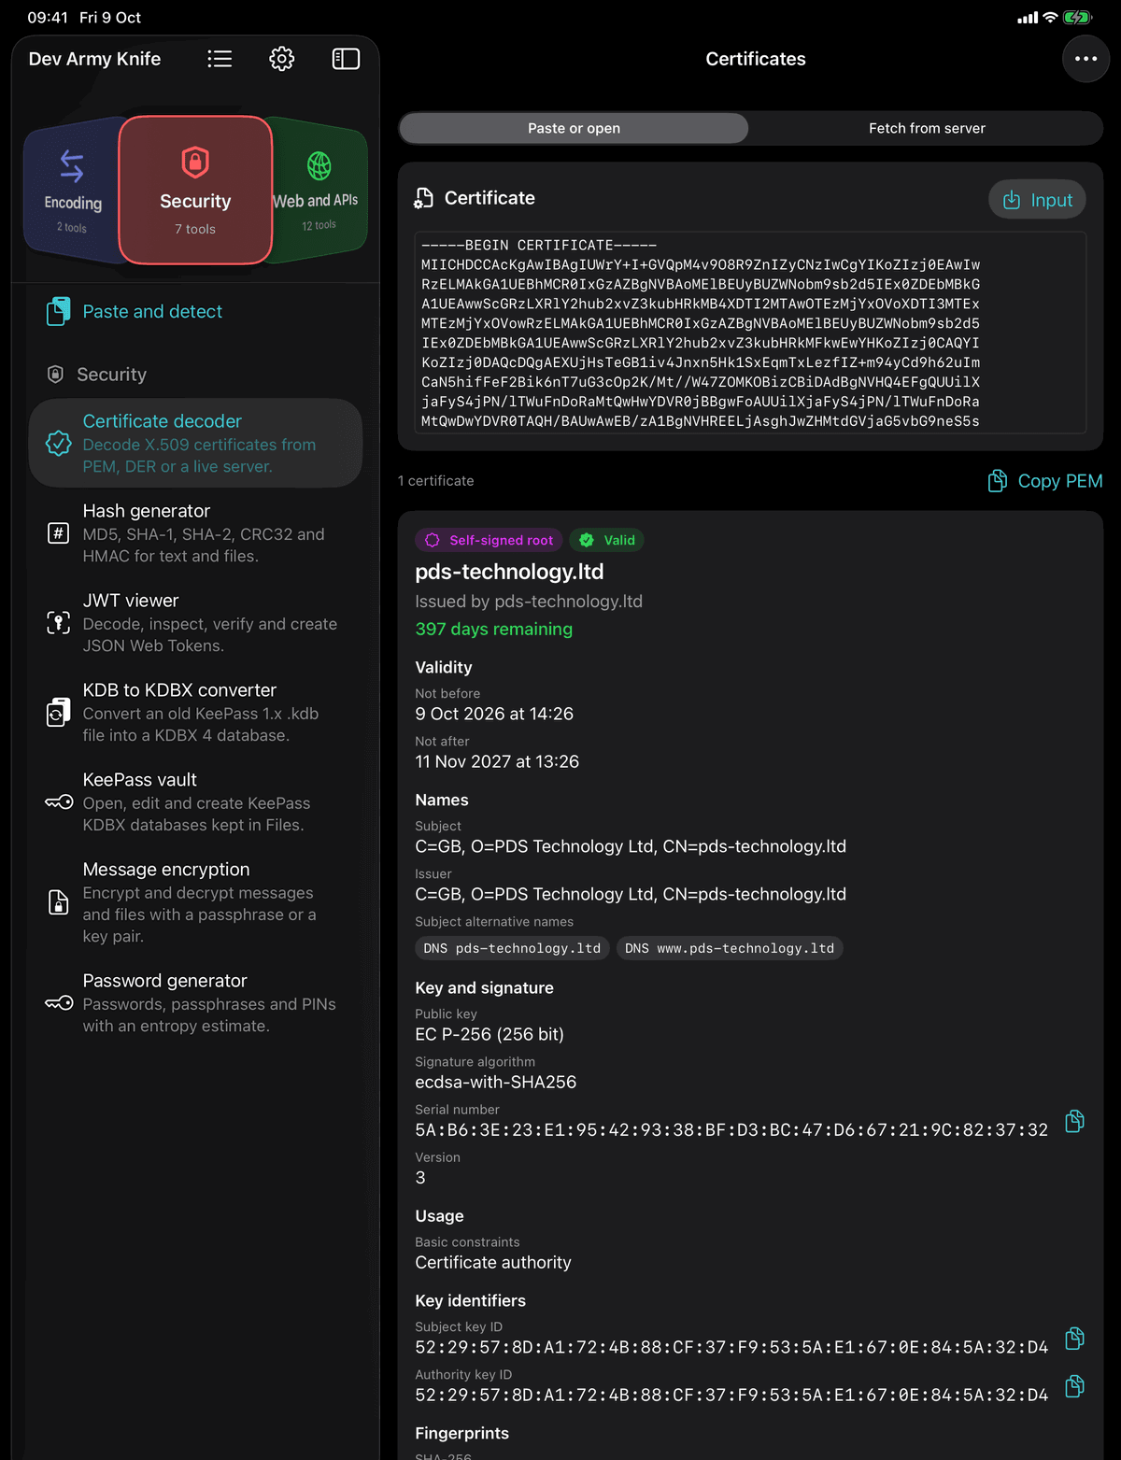Click the Message encryption lock document icon
The width and height of the screenshot is (1121, 1460).
click(58, 901)
